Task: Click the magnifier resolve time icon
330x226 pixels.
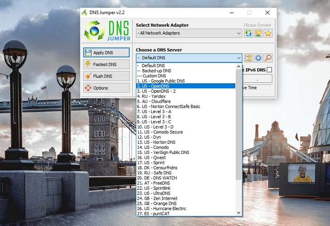Action: 268,58
